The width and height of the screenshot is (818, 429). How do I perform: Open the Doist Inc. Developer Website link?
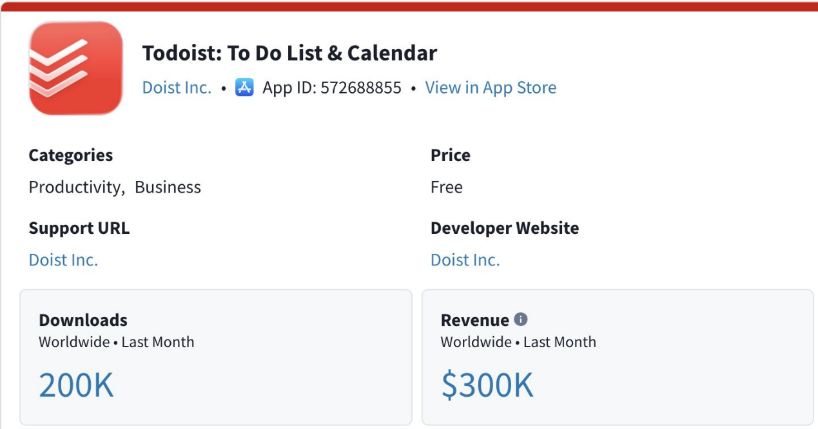465,260
